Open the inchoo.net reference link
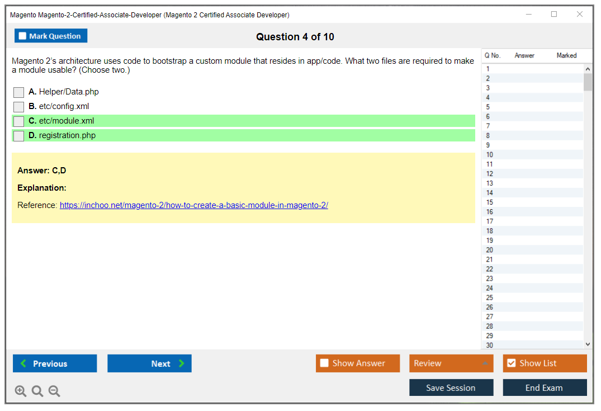The width and height of the screenshot is (601, 411). pos(193,205)
